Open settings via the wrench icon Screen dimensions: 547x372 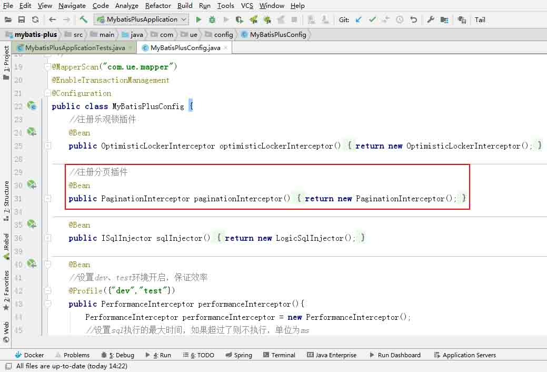(x=431, y=19)
